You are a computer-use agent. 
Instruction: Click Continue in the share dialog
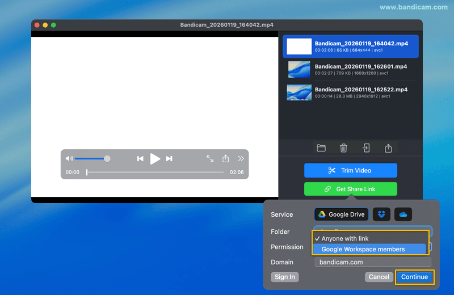(x=414, y=277)
